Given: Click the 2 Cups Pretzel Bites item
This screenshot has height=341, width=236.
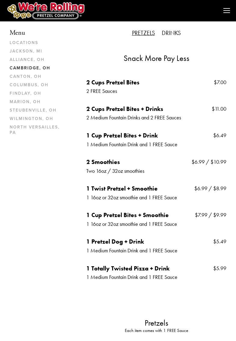Looking at the screenshot, I should 113,83.
